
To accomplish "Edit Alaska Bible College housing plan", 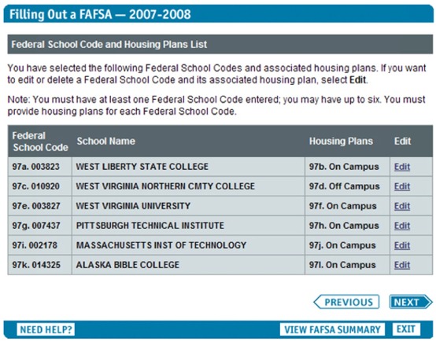I will (x=402, y=265).
